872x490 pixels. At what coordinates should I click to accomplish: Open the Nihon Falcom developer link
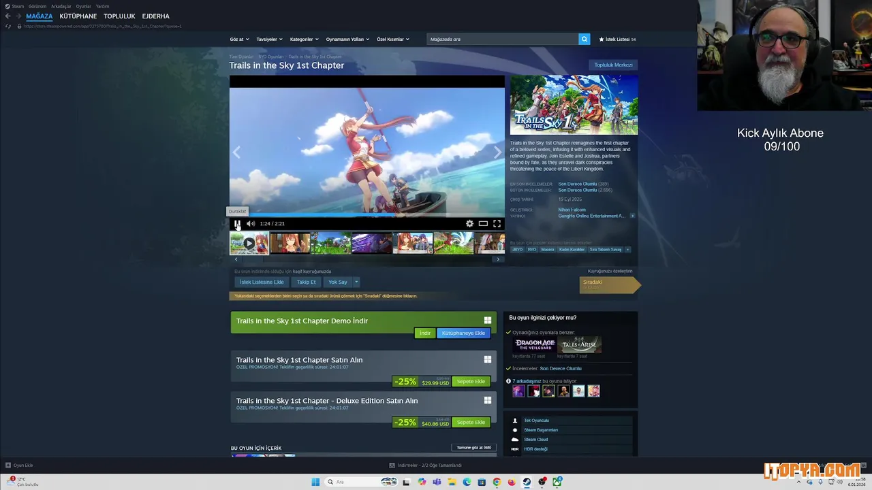572,210
